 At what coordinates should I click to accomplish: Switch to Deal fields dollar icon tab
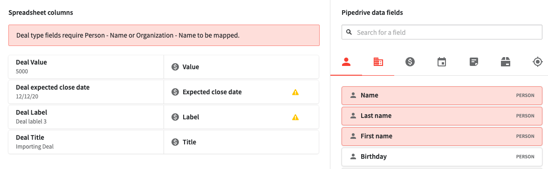(x=410, y=62)
